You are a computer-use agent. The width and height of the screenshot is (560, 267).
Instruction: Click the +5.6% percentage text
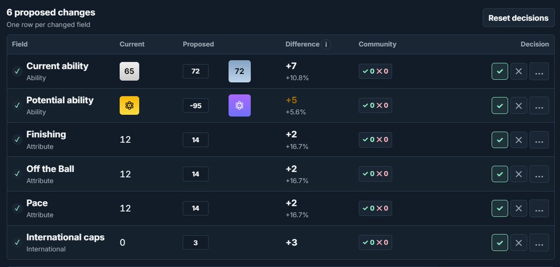(x=295, y=112)
